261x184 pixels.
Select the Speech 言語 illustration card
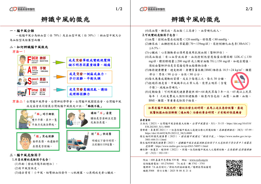[34, 81]
